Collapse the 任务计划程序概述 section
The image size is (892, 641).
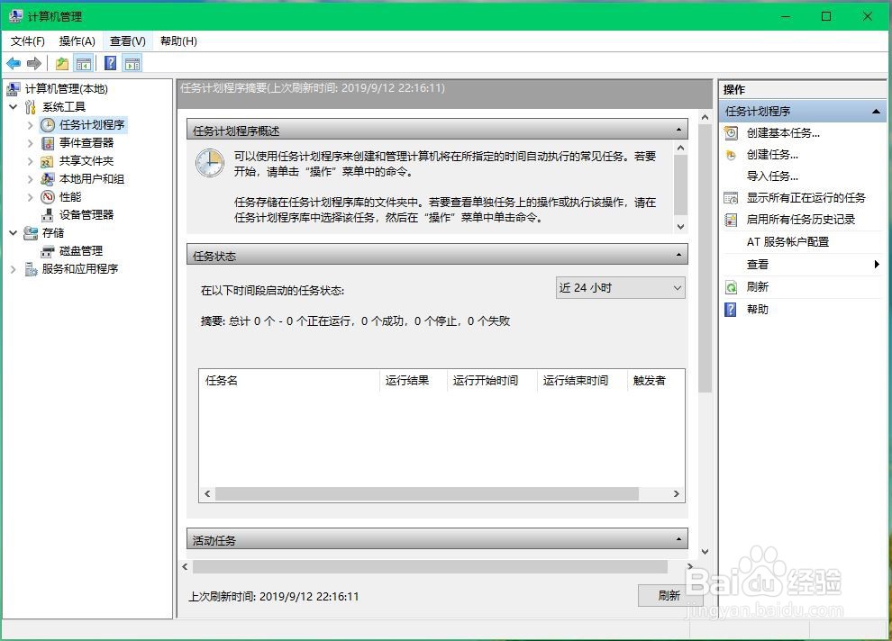tap(678, 131)
